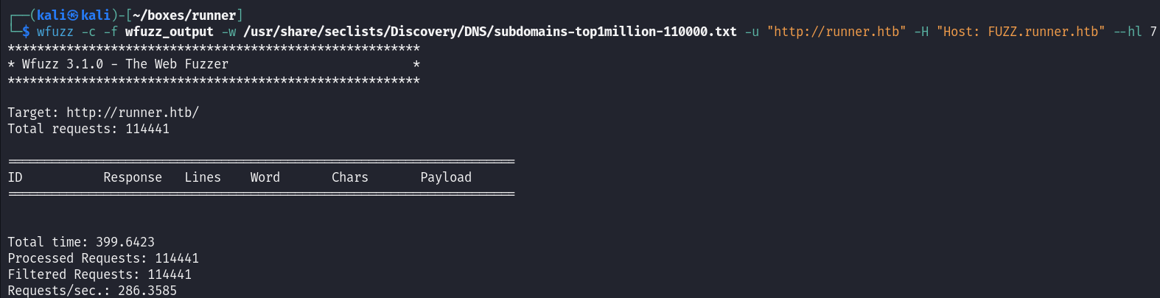The image size is (1160, 298).
Task: Click the Requests/sec. value line
Action: (x=92, y=291)
